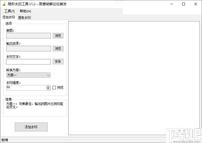Viewport: 202px width, 143px height.
Task: Maximize the watermark tool window
Action: (184, 4)
